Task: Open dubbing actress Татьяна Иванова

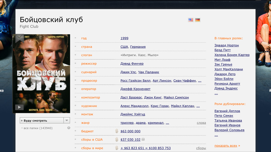Action: point(228,120)
